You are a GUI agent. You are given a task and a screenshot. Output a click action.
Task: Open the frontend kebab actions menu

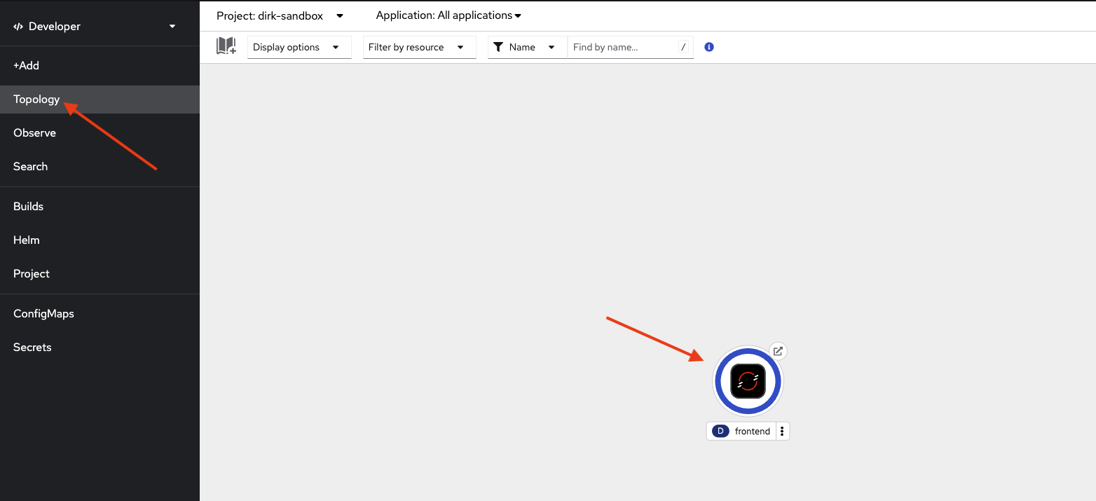click(x=782, y=432)
